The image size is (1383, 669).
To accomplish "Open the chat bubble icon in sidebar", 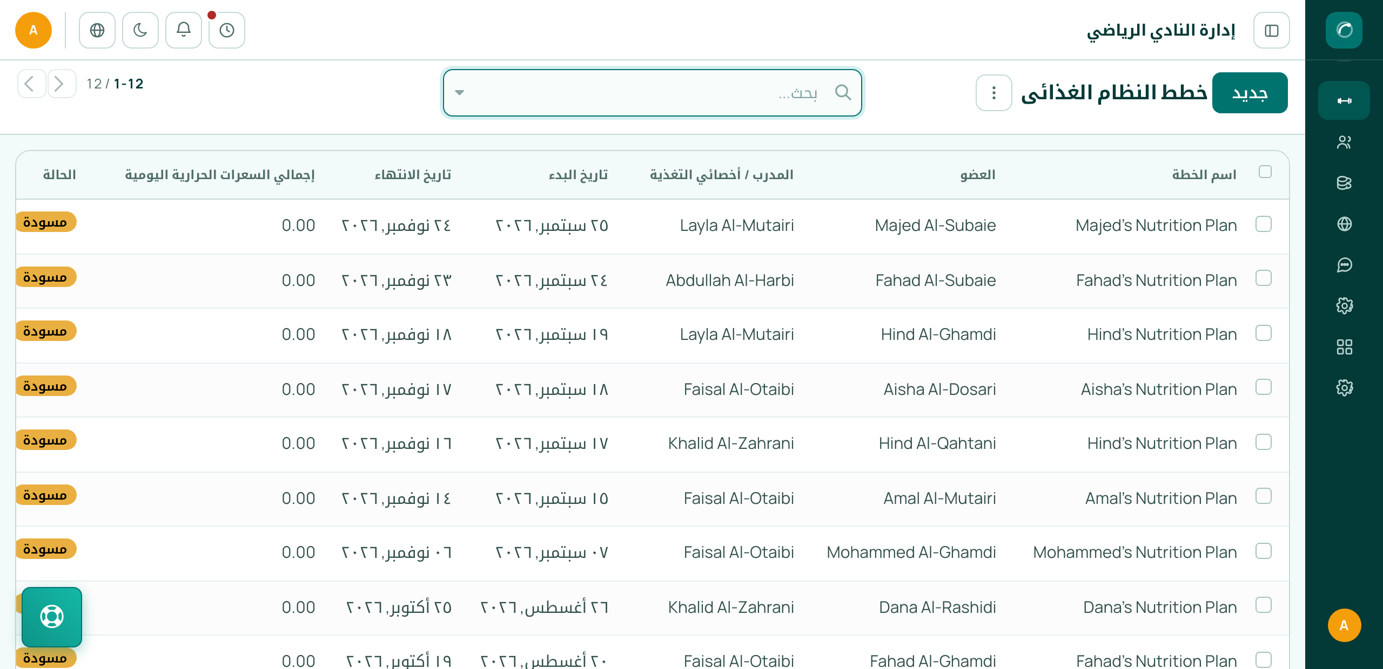I will 1344,265.
